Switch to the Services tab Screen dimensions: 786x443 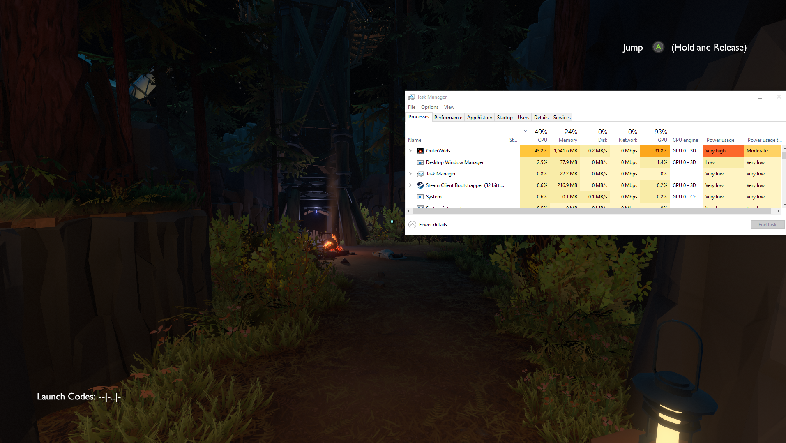pos(562,118)
